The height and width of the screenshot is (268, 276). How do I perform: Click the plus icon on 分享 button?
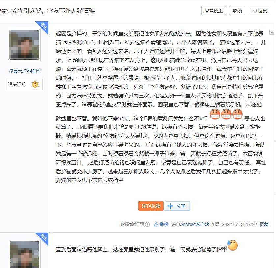170,206
